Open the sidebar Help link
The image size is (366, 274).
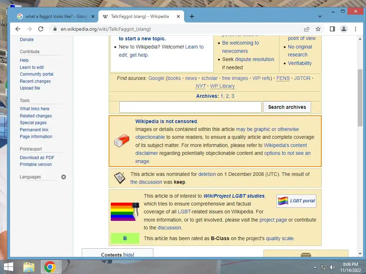tap(24, 60)
